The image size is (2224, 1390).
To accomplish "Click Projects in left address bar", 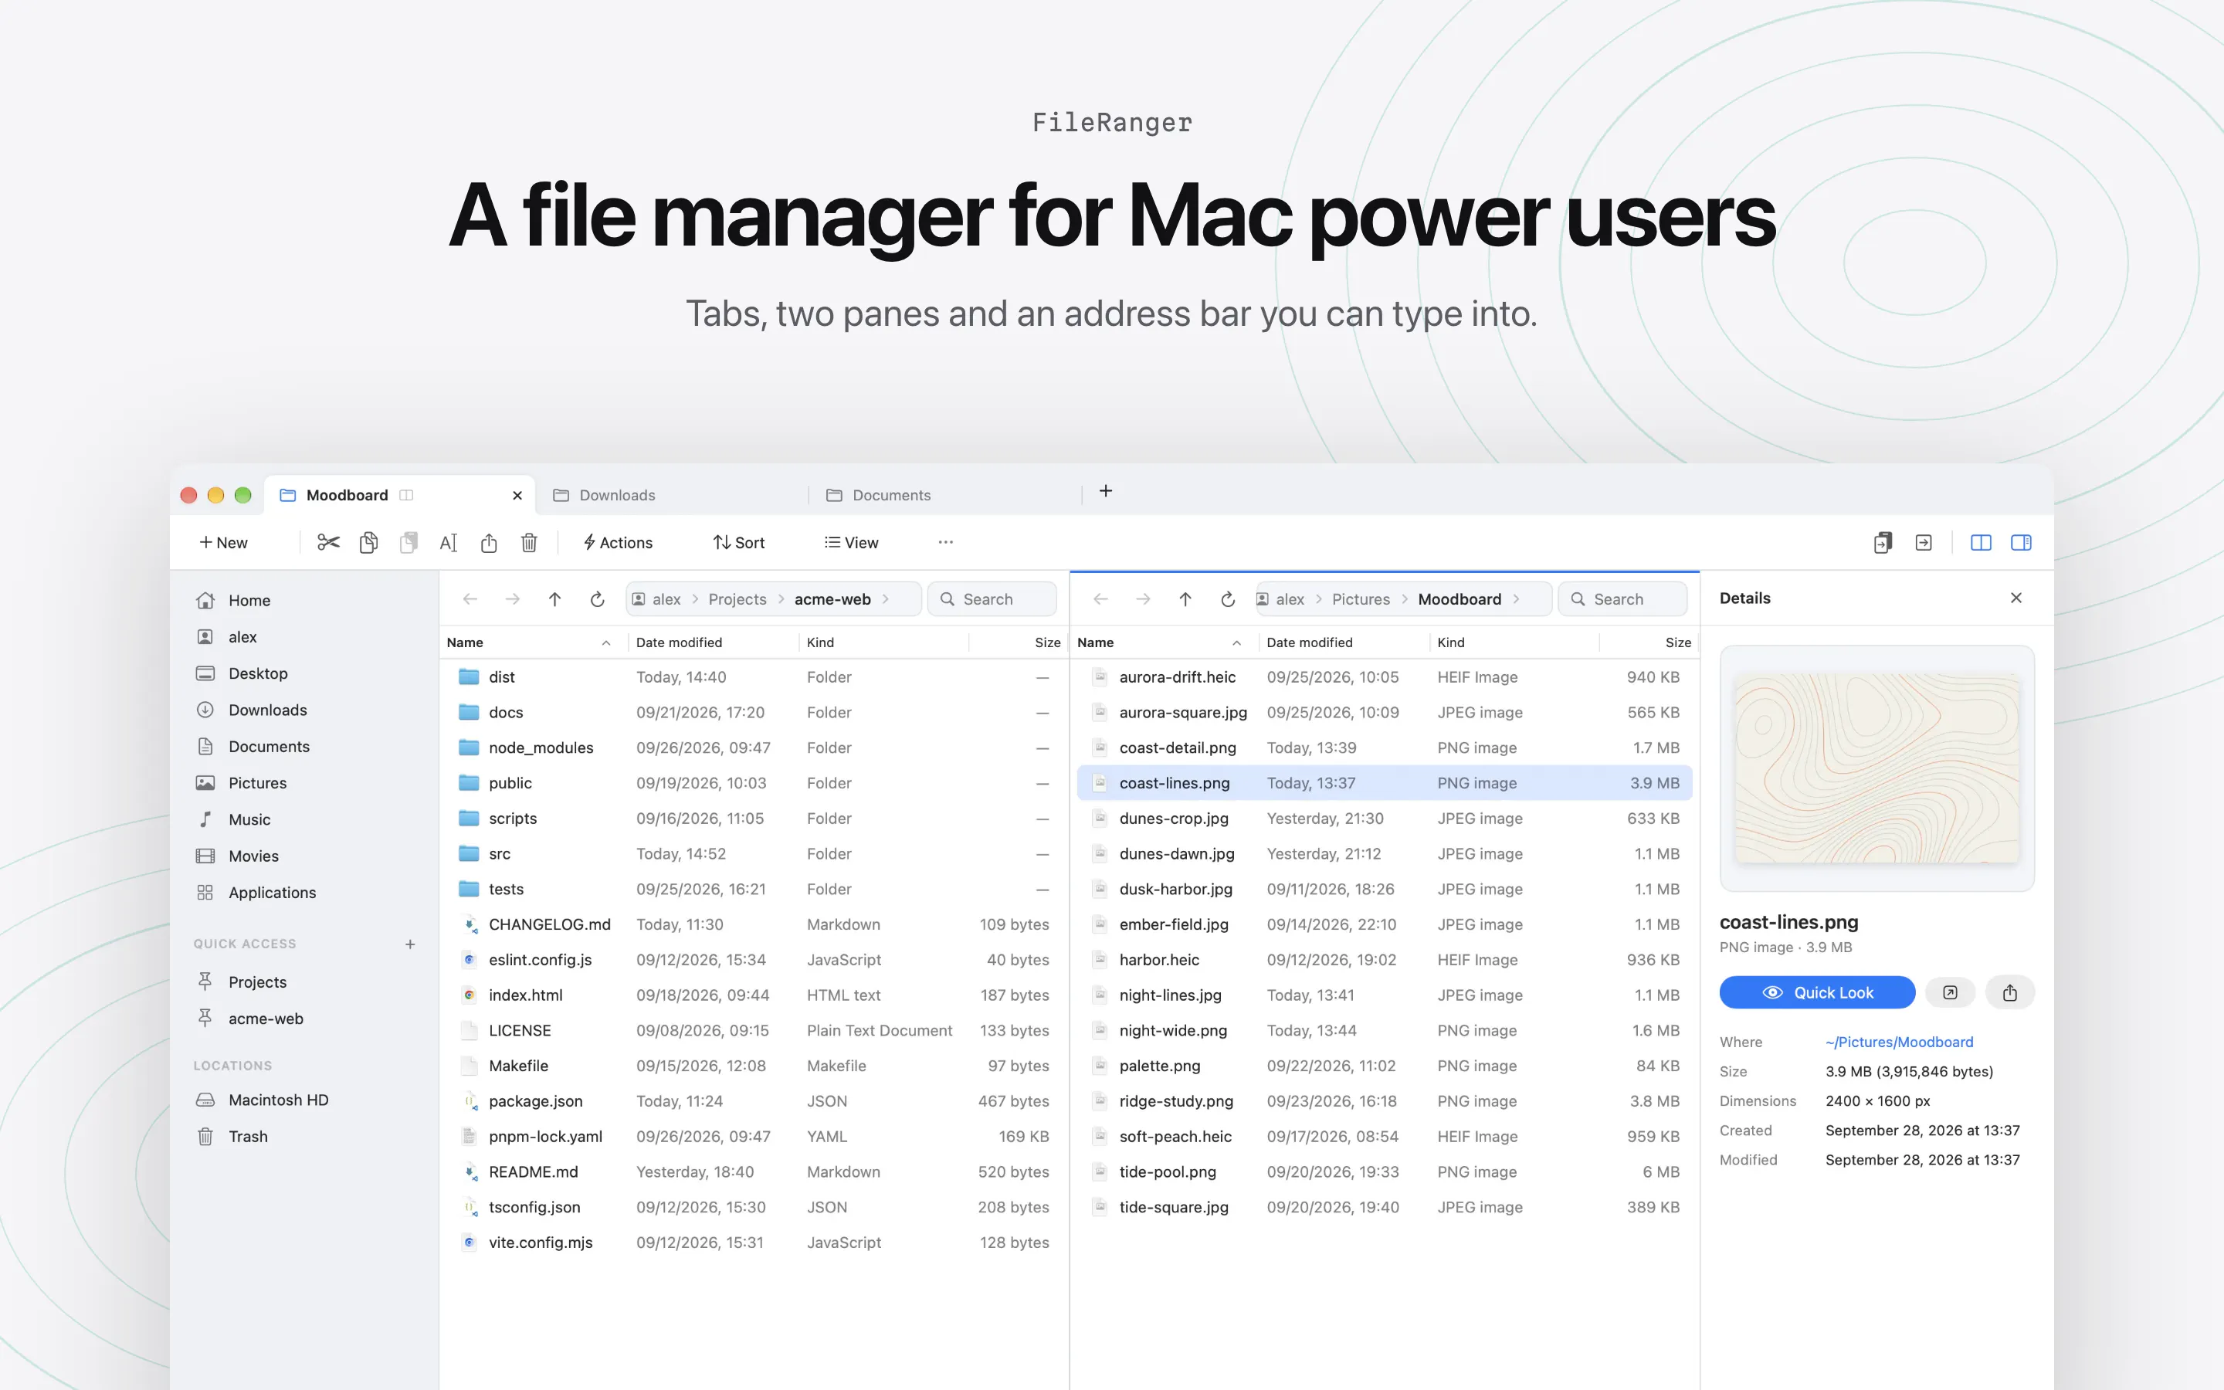I will [x=737, y=599].
